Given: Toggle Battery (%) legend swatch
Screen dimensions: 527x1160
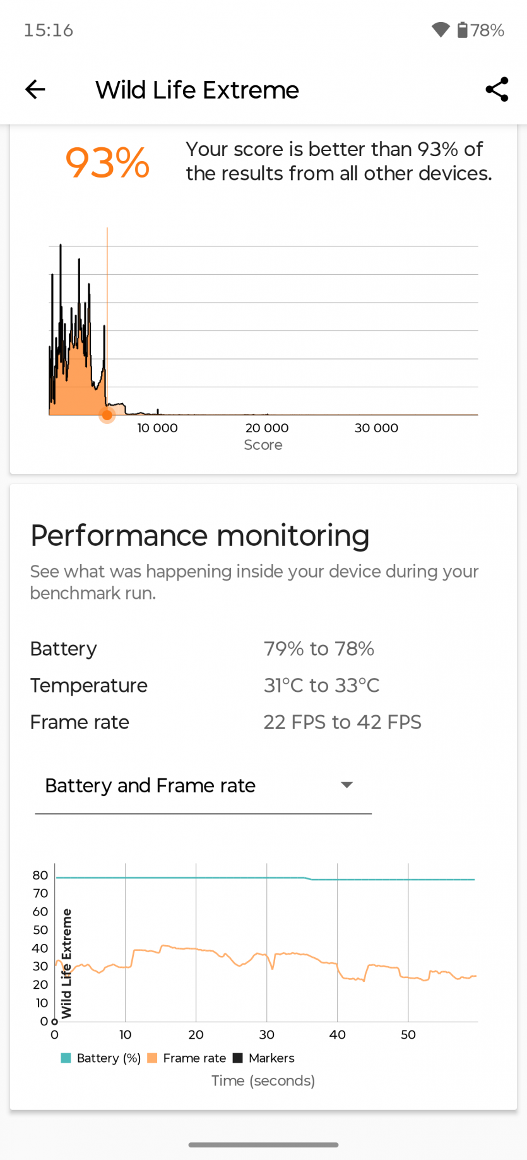Looking at the screenshot, I should point(66,1058).
